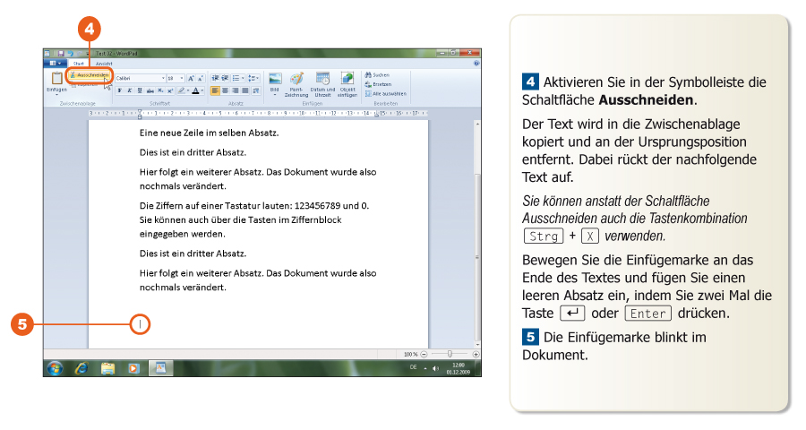Toggle underline formatting

pos(139,90)
